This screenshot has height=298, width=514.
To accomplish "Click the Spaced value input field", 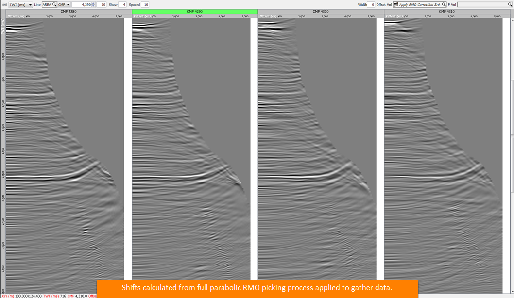I will (145, 4).
